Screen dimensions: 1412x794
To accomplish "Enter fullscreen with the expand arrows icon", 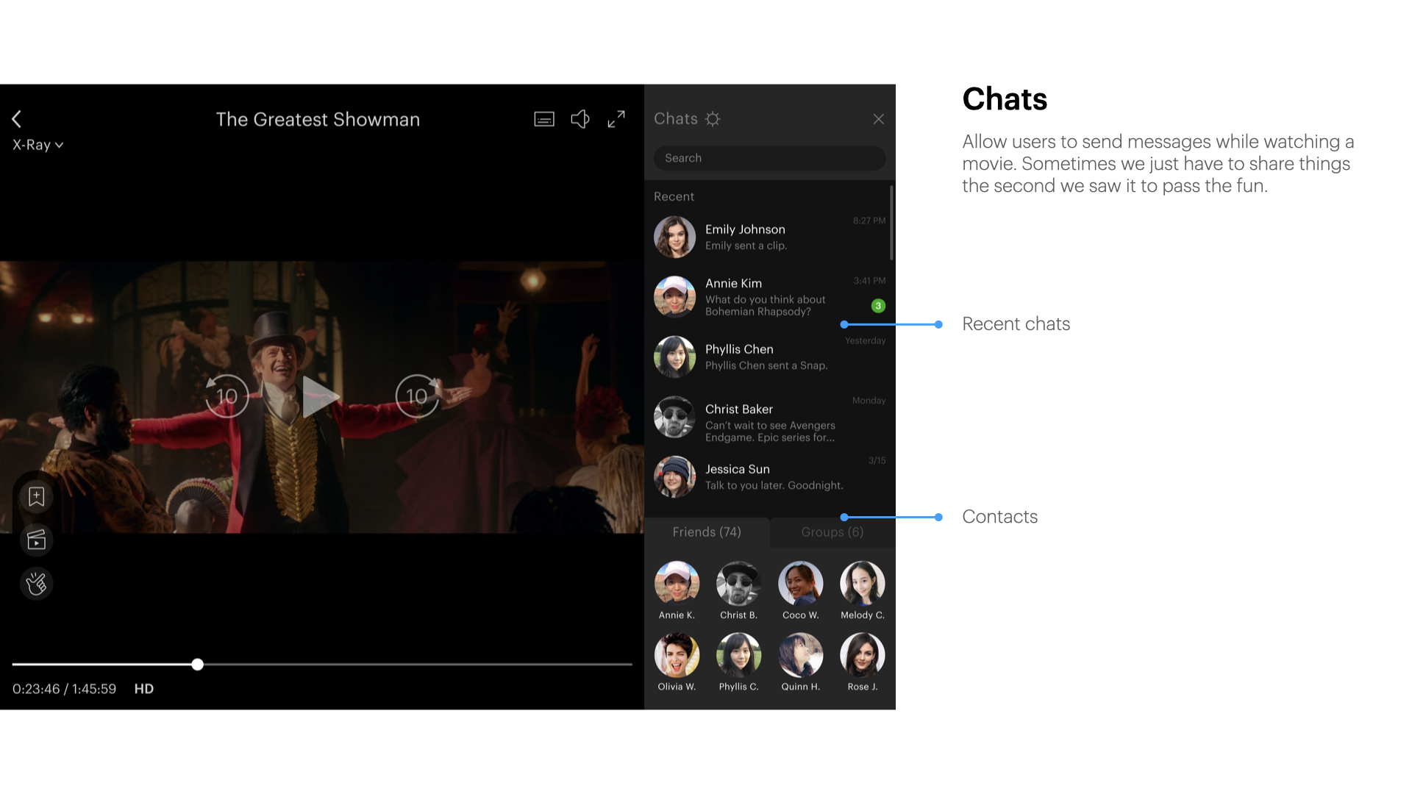I will pyautogui.click(x=616, y=119).
